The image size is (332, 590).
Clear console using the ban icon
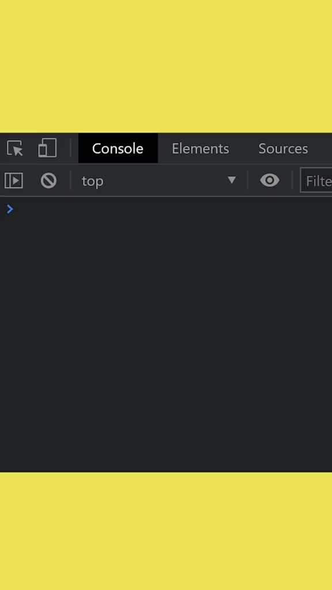point(48,180)
